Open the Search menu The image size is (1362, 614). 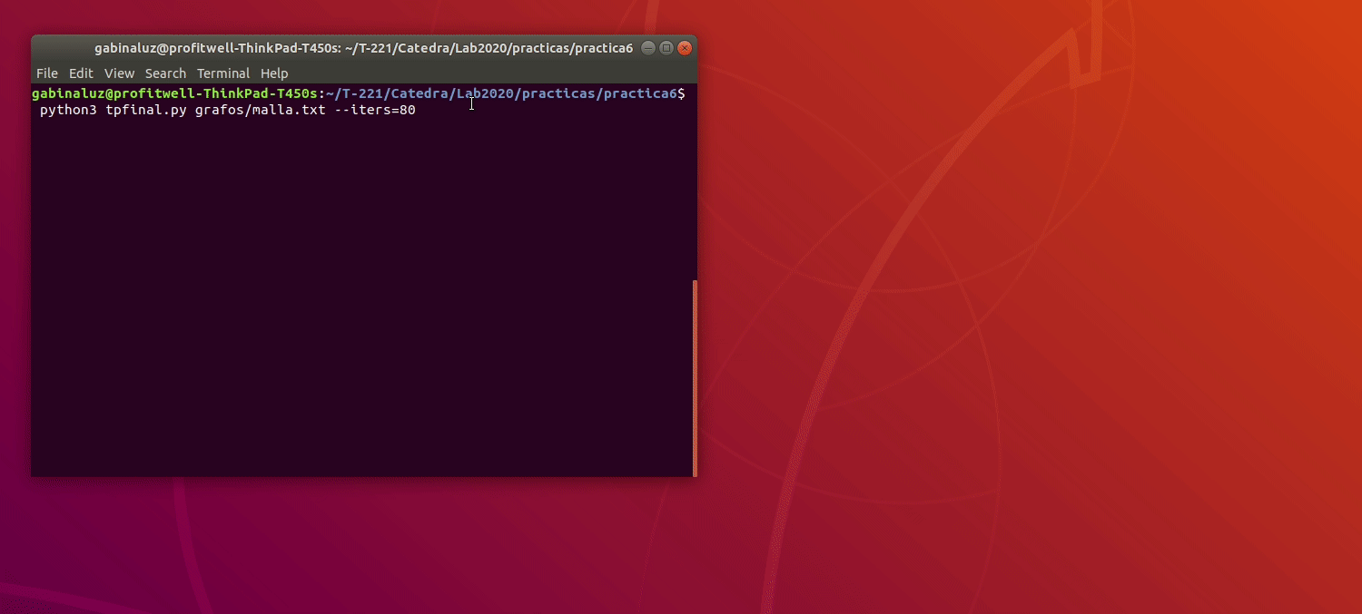point(165,73)
